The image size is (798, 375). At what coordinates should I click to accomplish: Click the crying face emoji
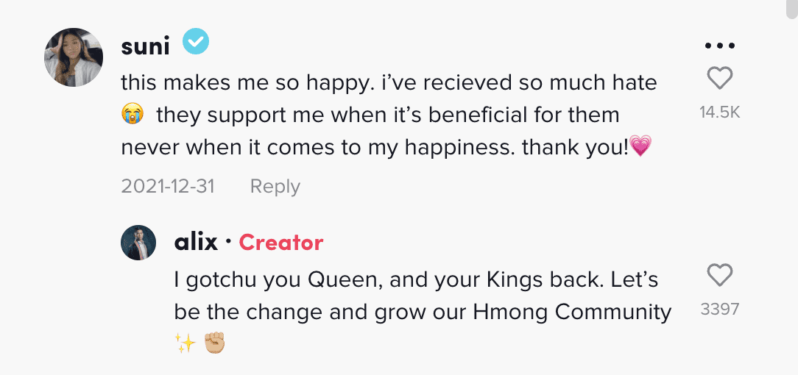pyautogui.click(x=132, y=115)
